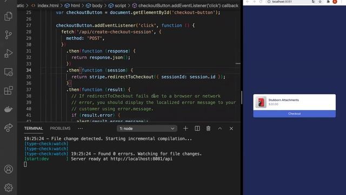Image resolution: width=346 pixels, height=195 pixels.
Task: Open the Docker view
Action: (x=9, y=109)
